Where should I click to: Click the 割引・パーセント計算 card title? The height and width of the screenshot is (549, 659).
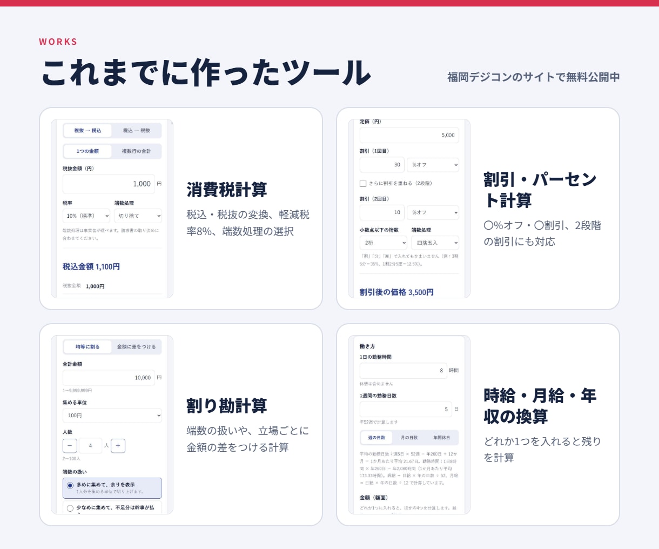pos(540,190)
